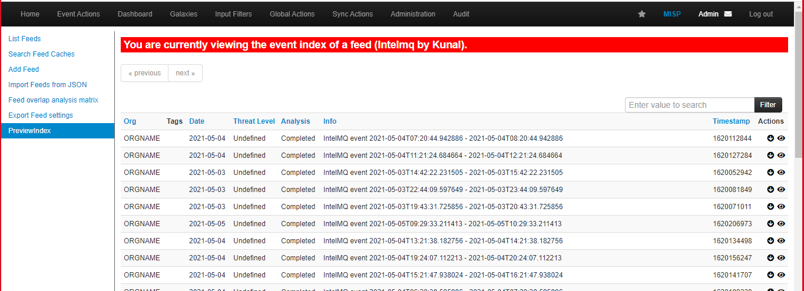Click the star bookmark icon in navbar
The height and width of the screenshot is (291, 804).
(641, 14)
